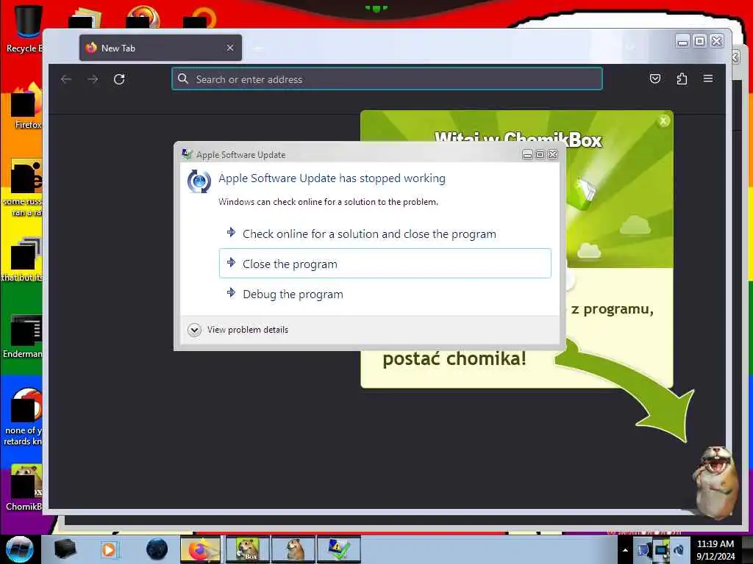Open the network tray icon
Viewport: 753px width, 564px height.
click(661, 550)
